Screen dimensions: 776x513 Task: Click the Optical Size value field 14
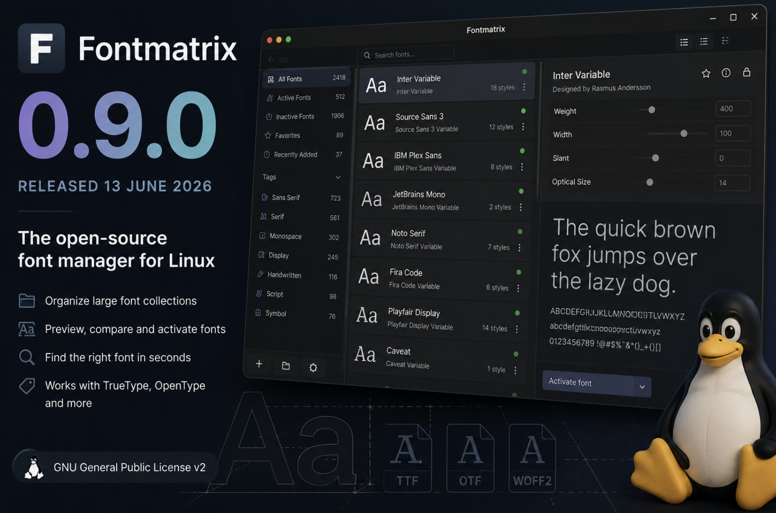(732, 183)
